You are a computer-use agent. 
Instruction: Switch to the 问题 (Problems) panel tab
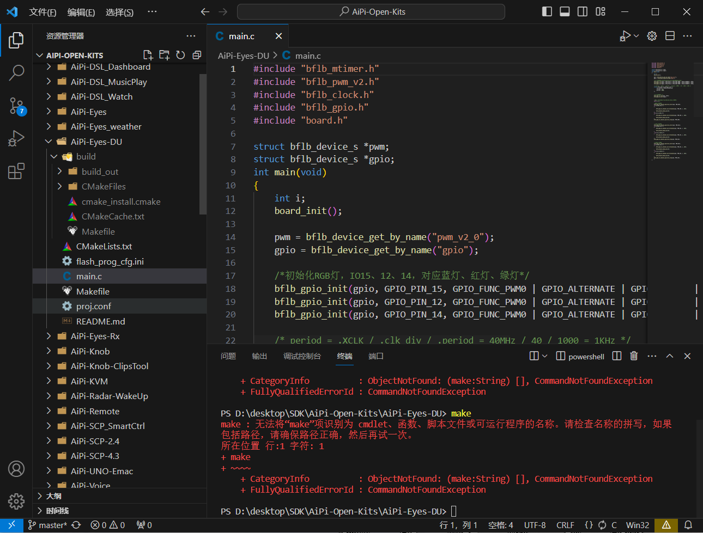point(228,356)
